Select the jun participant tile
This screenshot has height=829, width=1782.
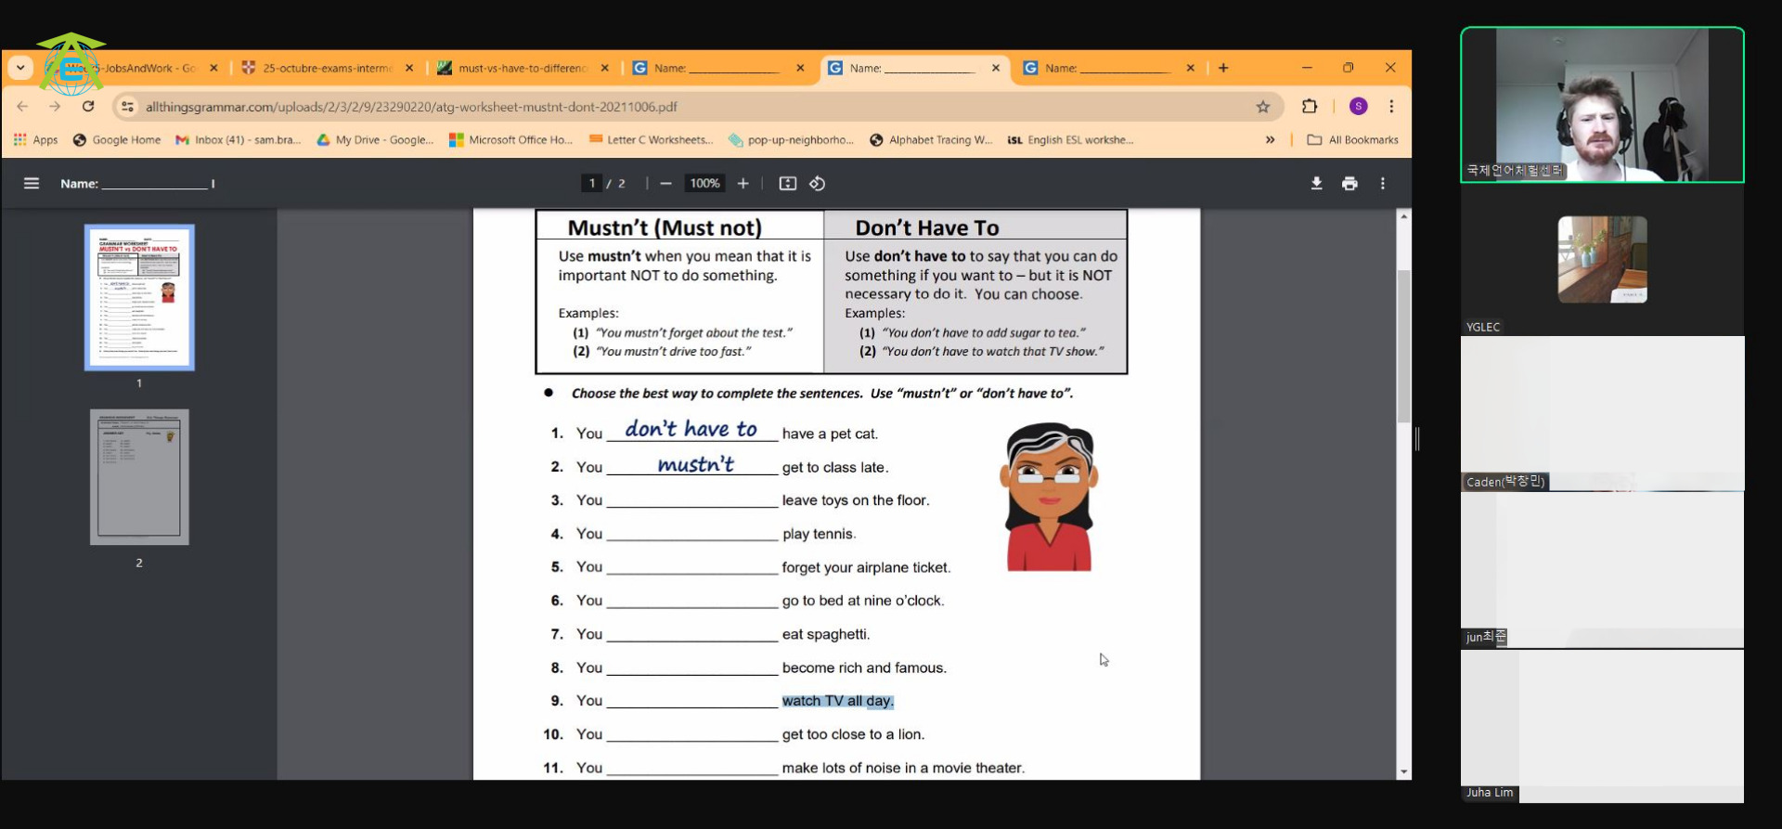coord(1602,569)
